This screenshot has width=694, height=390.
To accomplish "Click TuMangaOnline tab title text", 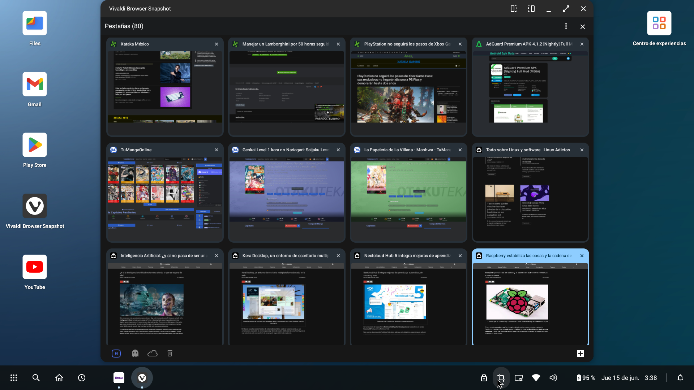I will pyautogui.click(x=136, y=150).
